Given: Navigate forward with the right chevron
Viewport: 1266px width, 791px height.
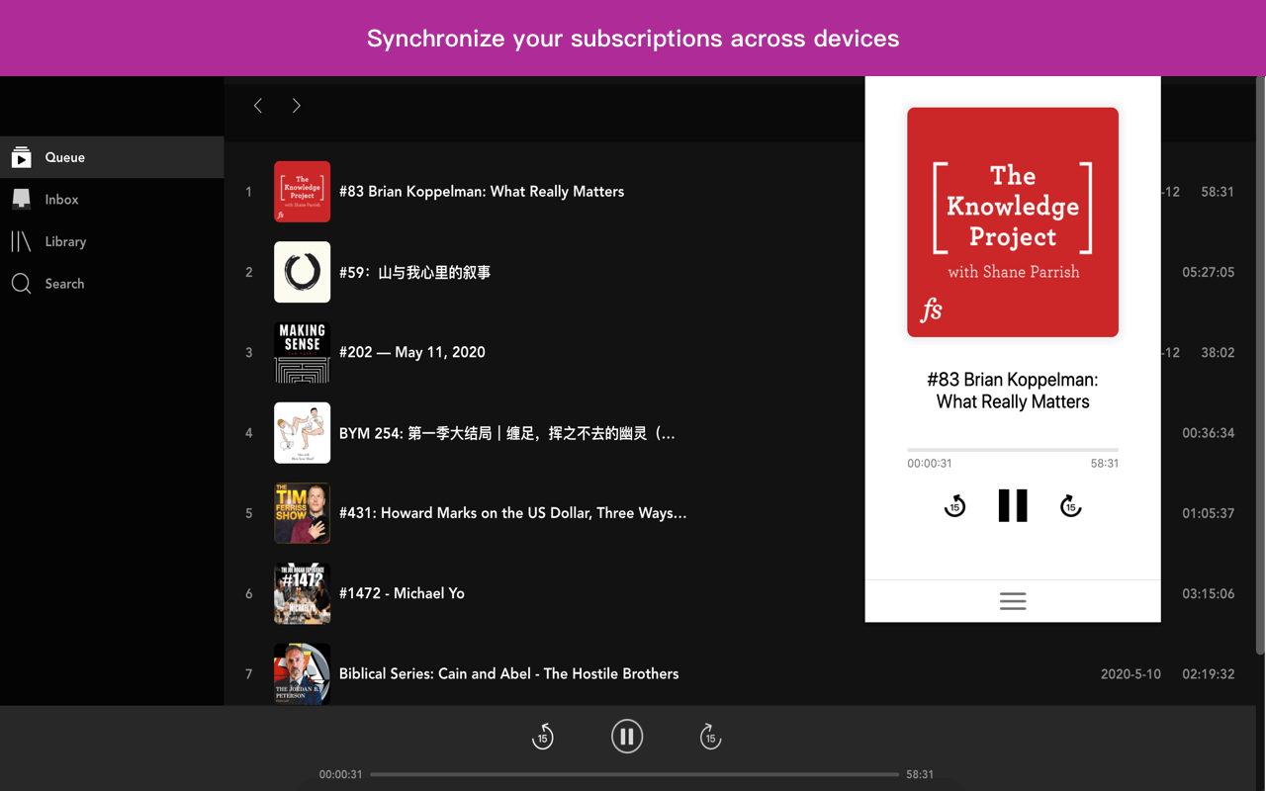Looking at the screenshot, I should (x=296, y=105).
